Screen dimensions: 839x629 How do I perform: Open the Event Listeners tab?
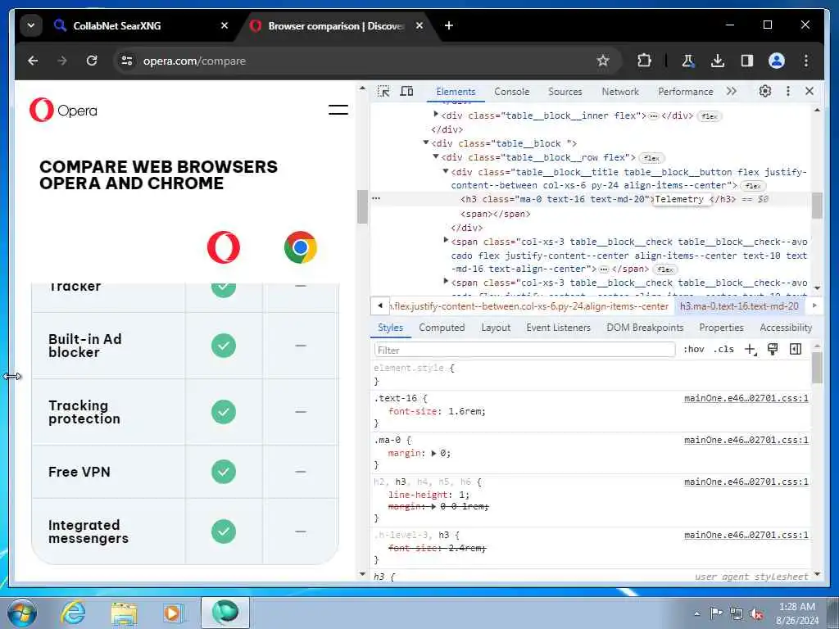pyautogui.click(x=558, y=328)
